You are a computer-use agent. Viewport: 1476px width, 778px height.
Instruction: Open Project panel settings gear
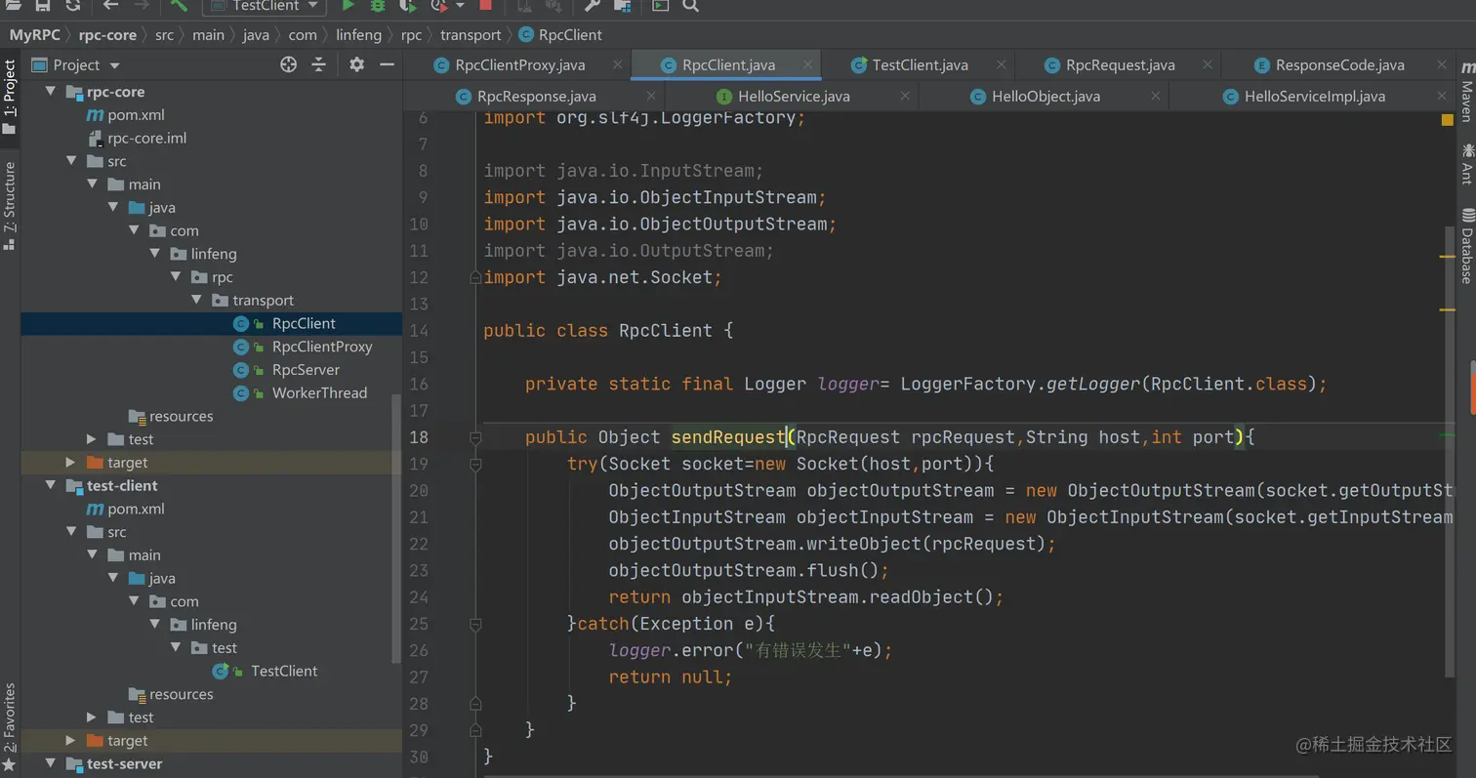(356, 64)
